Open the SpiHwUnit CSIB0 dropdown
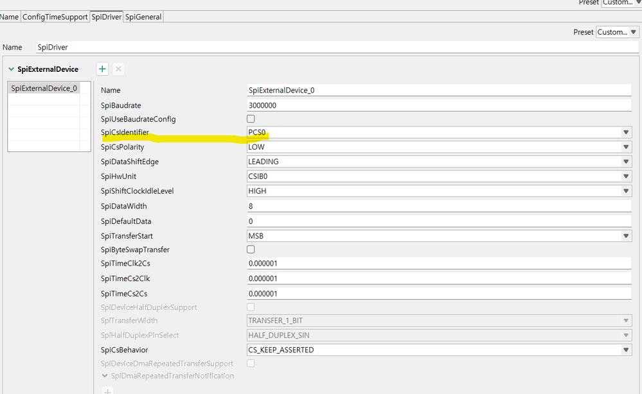Image resolution: width=642 pixels, height=394 pixels. click(626, 176)
